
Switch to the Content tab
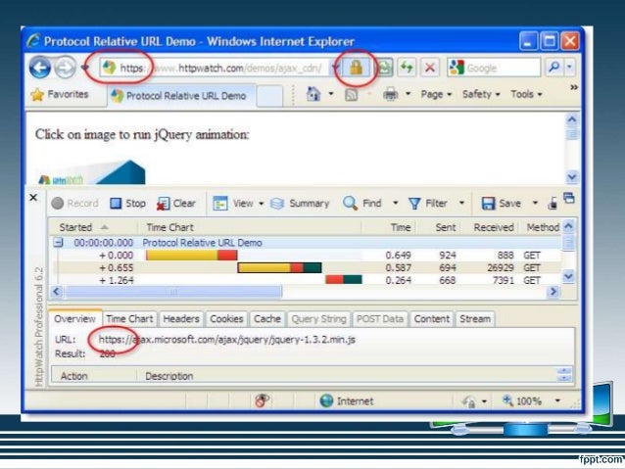point(431,319)
